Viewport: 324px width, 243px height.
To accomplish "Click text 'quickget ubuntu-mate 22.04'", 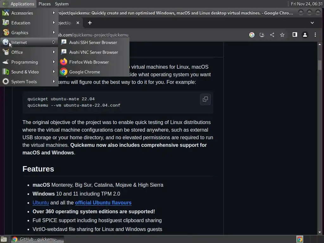I will click(61, 99).
